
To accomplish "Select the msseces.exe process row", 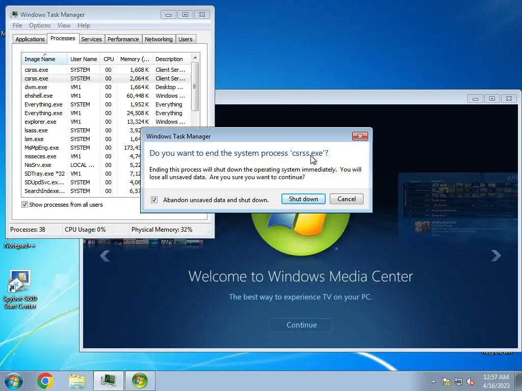I will [x=81, y=156].
